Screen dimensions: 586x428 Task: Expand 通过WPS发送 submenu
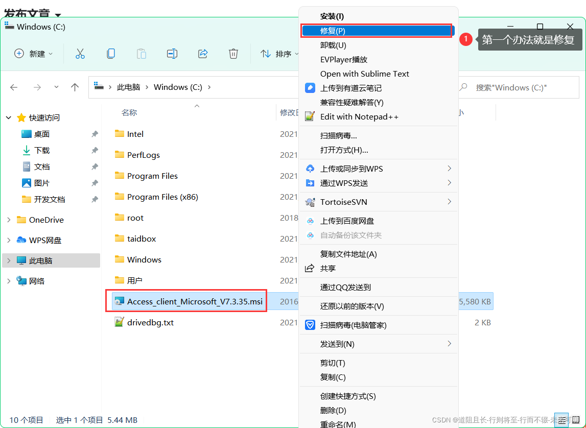[379, 183]
